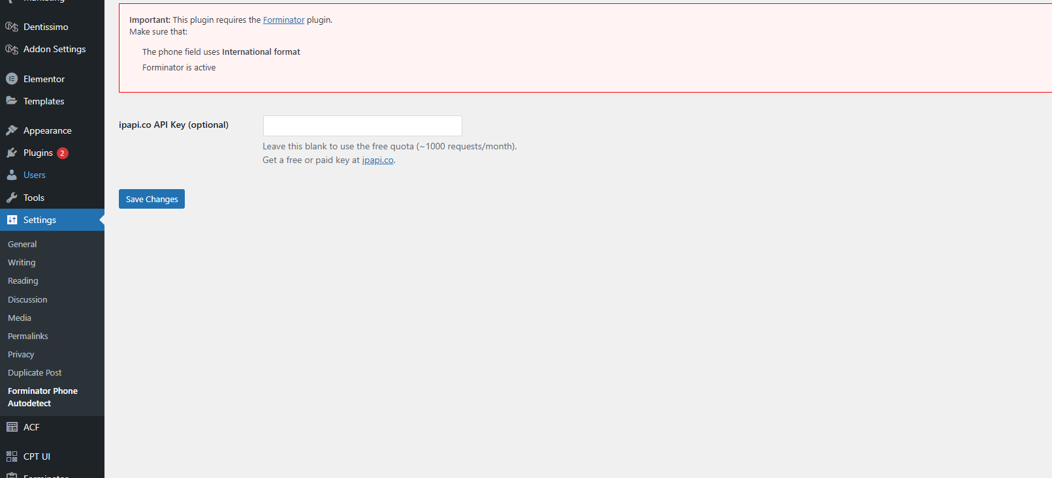Open the Reading settings submenu item
The image size is (1052, 478).
[23, 280]
